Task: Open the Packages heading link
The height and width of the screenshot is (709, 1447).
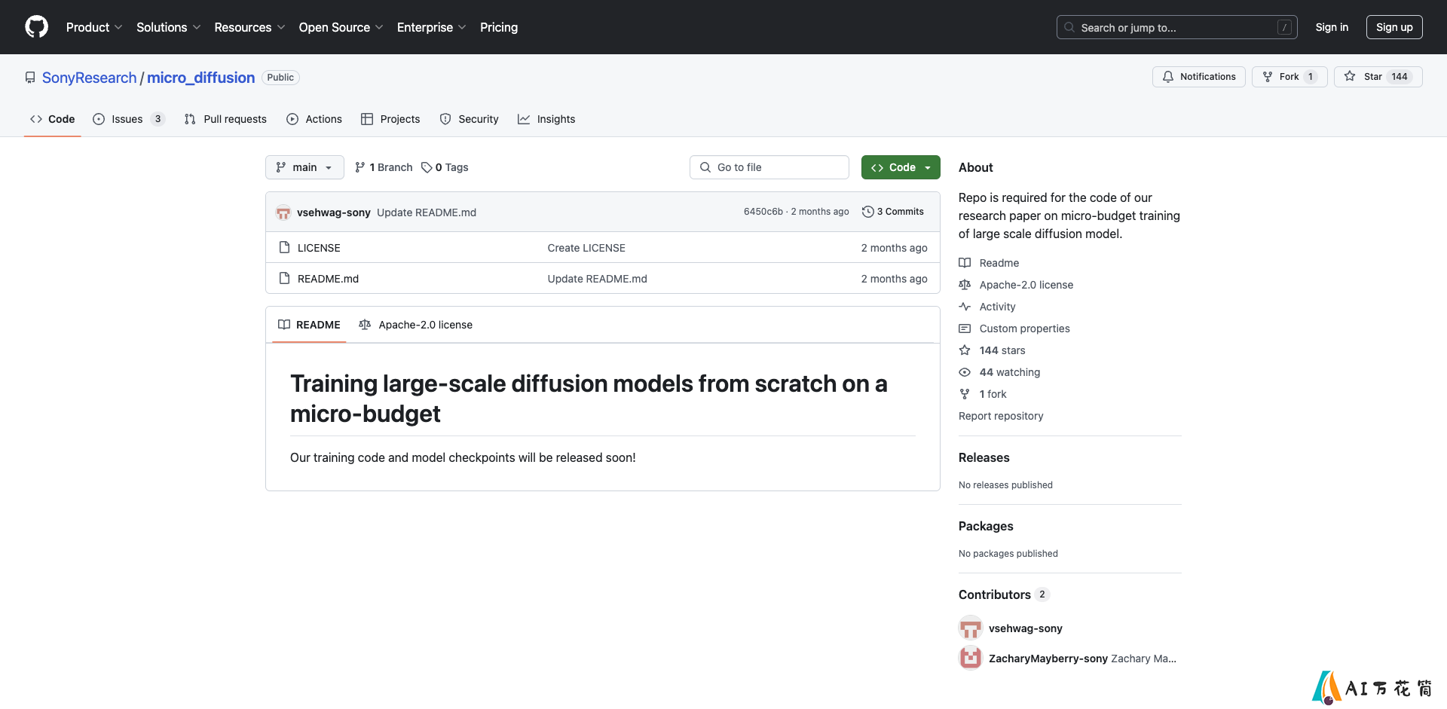Action: tap(986, 526)
